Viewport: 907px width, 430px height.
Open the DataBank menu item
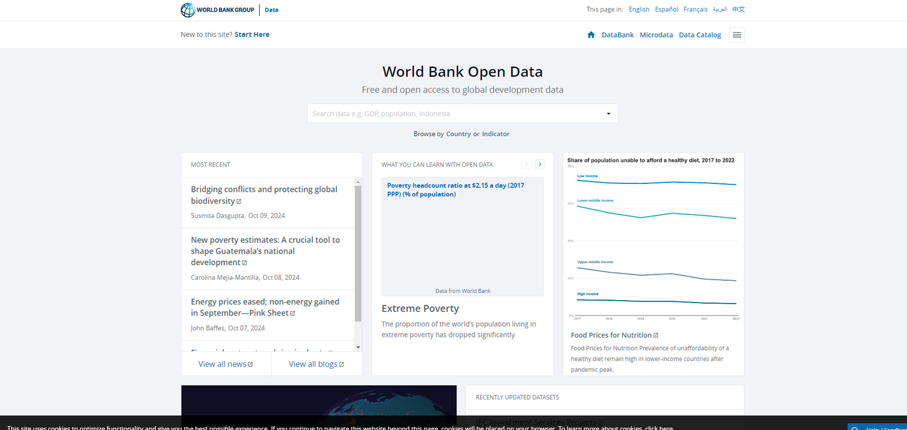tap(617, 35)
